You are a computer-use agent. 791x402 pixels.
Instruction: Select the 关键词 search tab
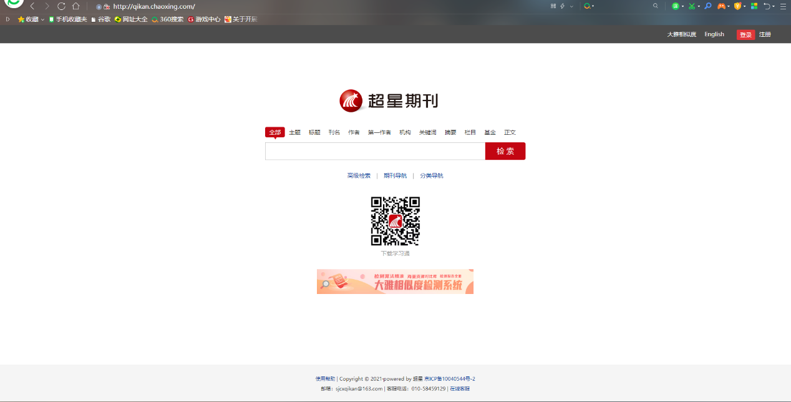428,132
